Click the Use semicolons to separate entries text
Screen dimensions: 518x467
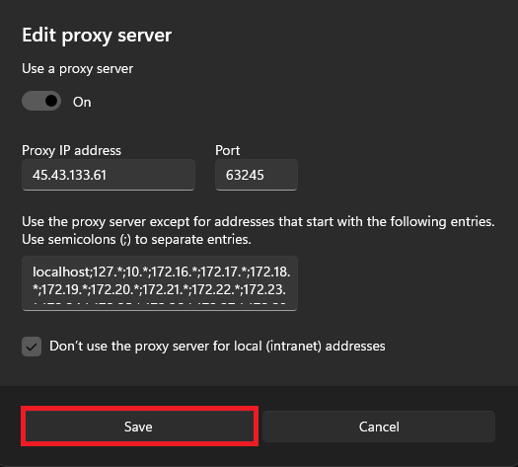click(x=136, y=240)
